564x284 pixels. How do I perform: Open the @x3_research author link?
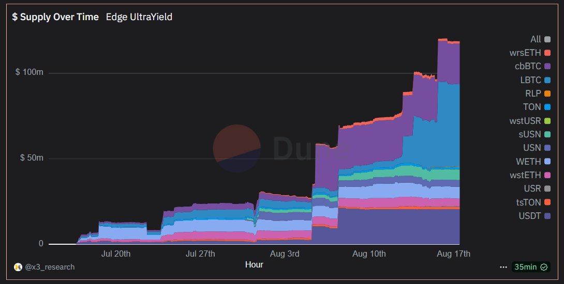pos(50,267)
